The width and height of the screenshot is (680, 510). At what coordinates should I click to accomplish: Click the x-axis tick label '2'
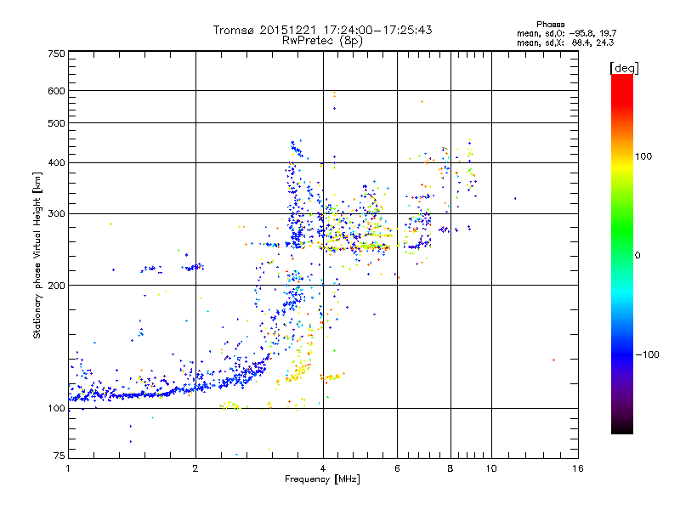[195, 468]
